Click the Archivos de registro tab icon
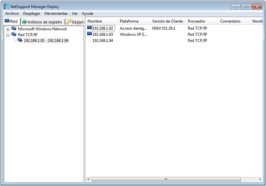This screenshot has width=266, height=186. click(24, 22)
